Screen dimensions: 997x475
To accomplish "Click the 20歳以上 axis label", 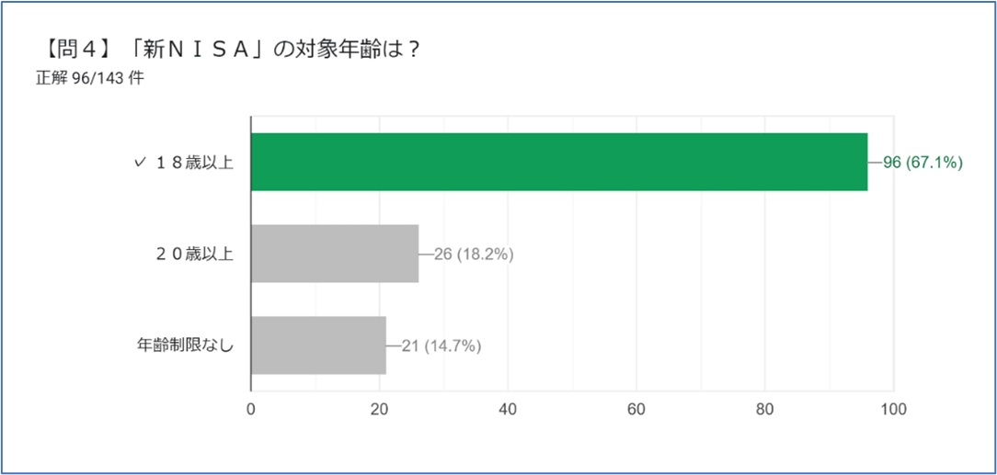I will [195, 254].
